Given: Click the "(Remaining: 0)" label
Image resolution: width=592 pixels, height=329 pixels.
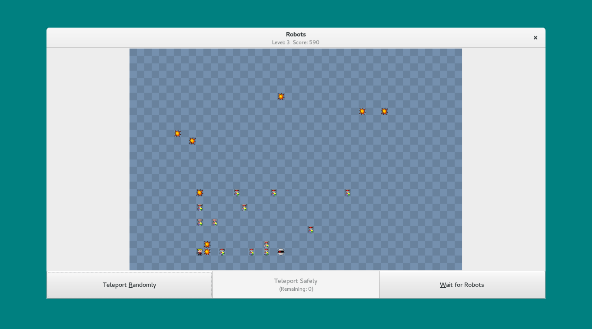Looking at the screenshot, I should pos(296,289).
